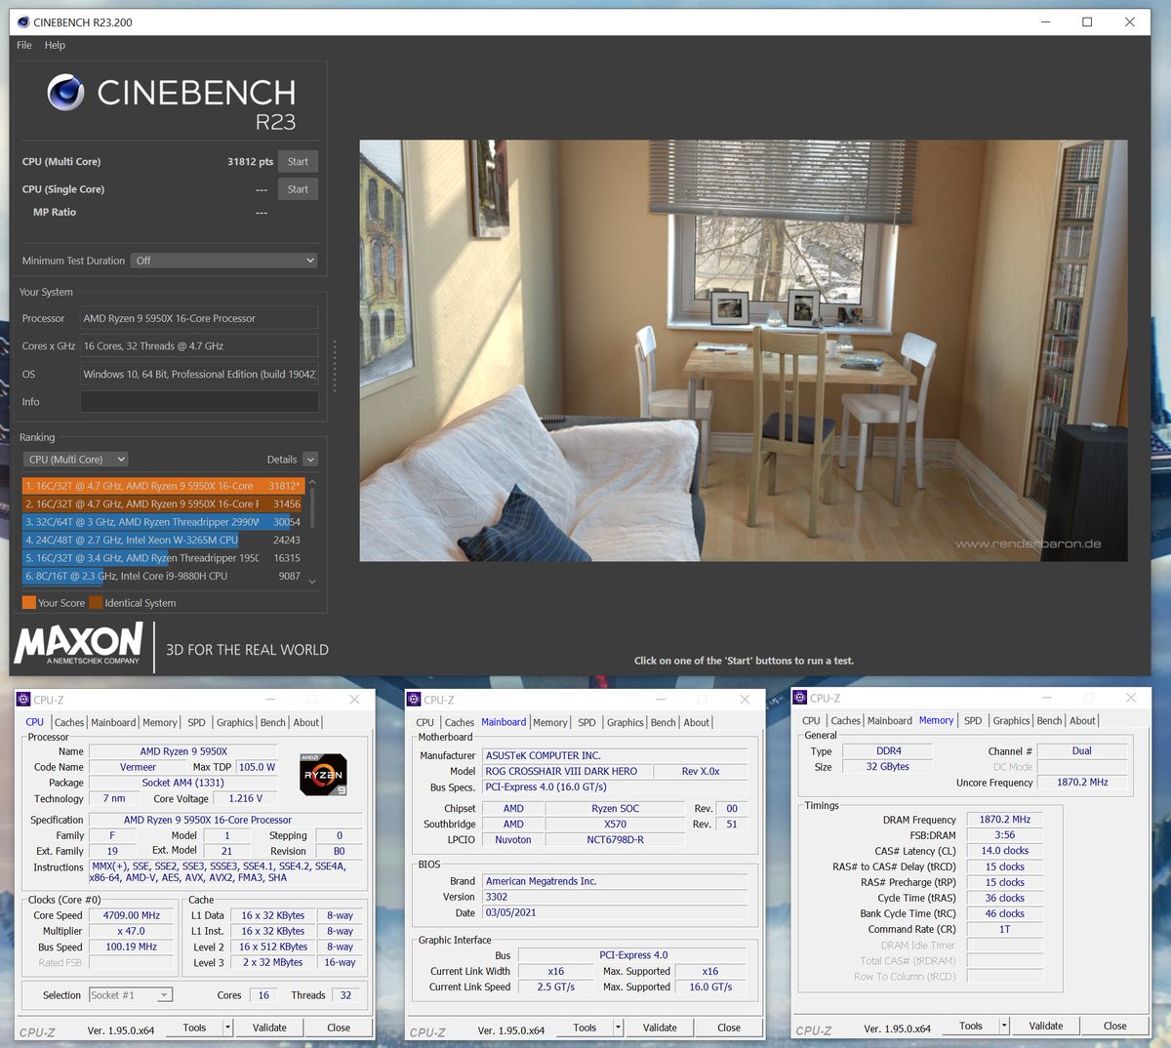Viewport: 1171px width, 1048px height.
Task: Open the Socket #1 selection dropdown
Action: (x=131, y=995)
